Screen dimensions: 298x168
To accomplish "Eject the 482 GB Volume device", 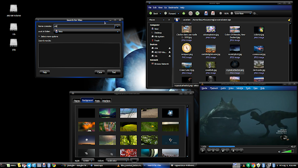I will point(169,52).
